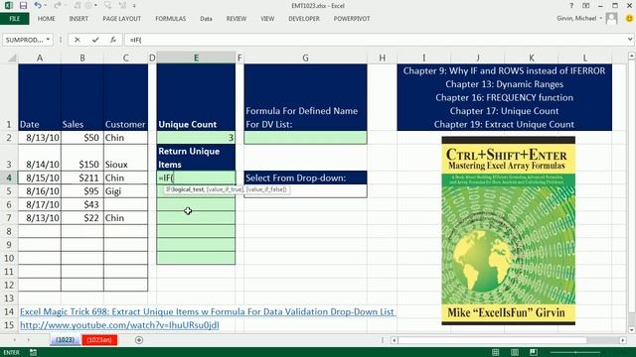636x357 pixels.
Task: Switch to the INSERT ribbon tab
Action: point(79,19)
